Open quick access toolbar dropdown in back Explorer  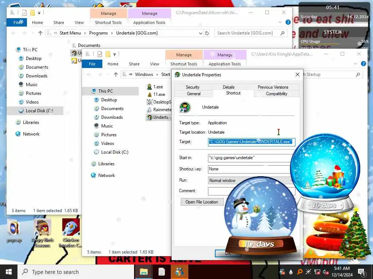point(39,13)
